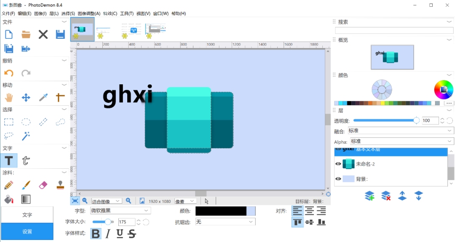Select the line selection tool
The width and height of the screenshot is (455, 242).
pos(43,122)
